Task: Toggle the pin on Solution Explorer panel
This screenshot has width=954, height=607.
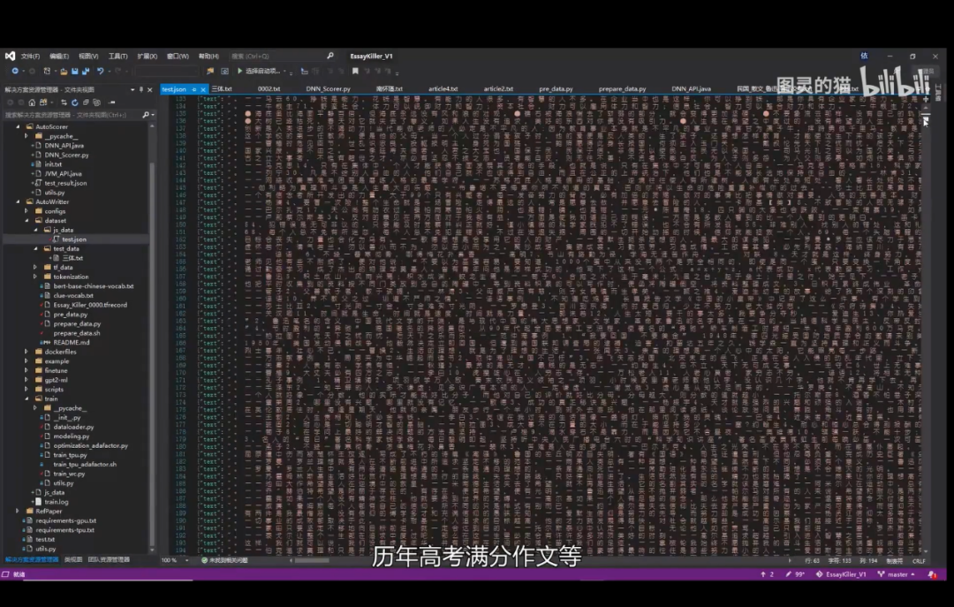Action: [141, 89]
